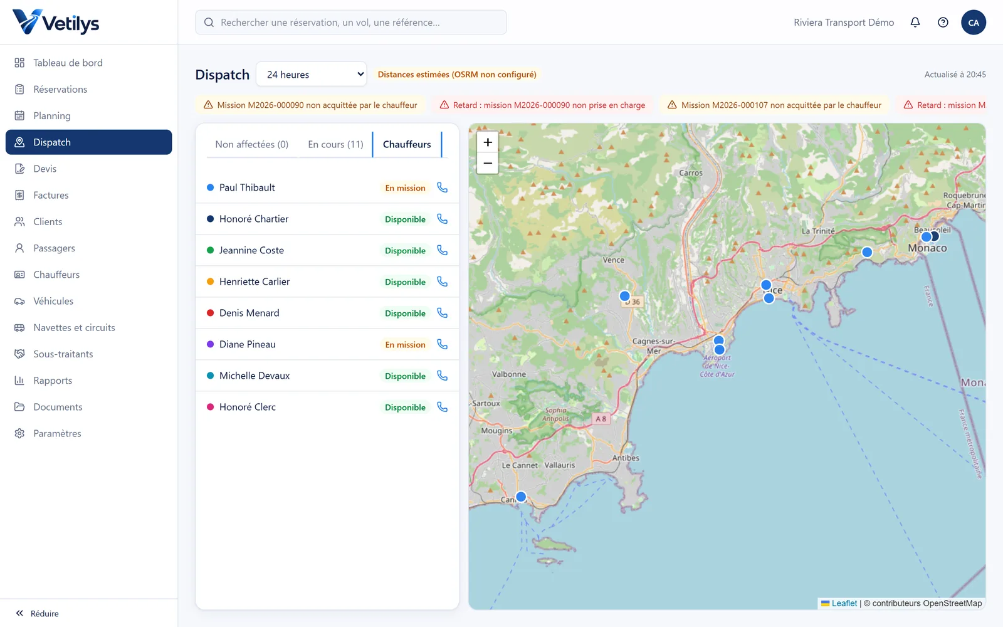Image resolution: width=1003 pixels, height=627 pixels.
Task: Switch to Non affectées tab
Action: 252,144
